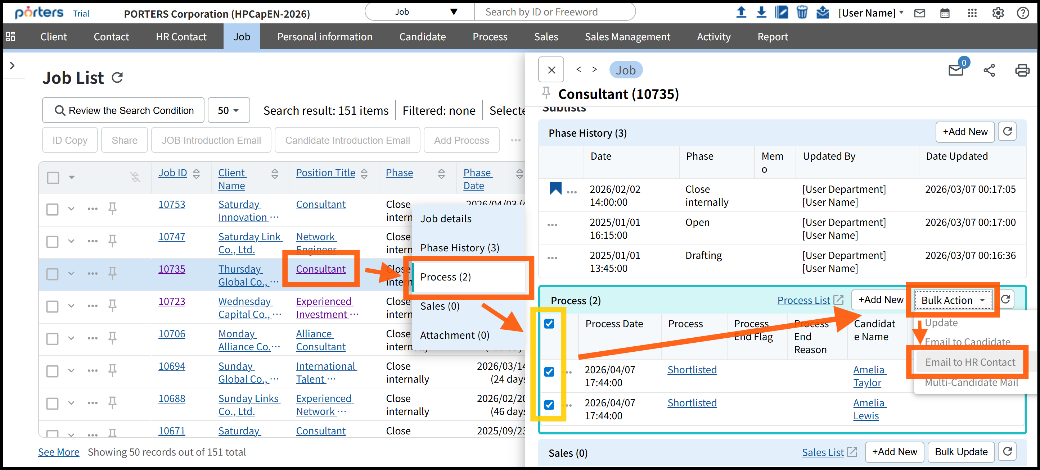
Task: Pin job 10753 using pin icon
Action: (x=113, y=209)
